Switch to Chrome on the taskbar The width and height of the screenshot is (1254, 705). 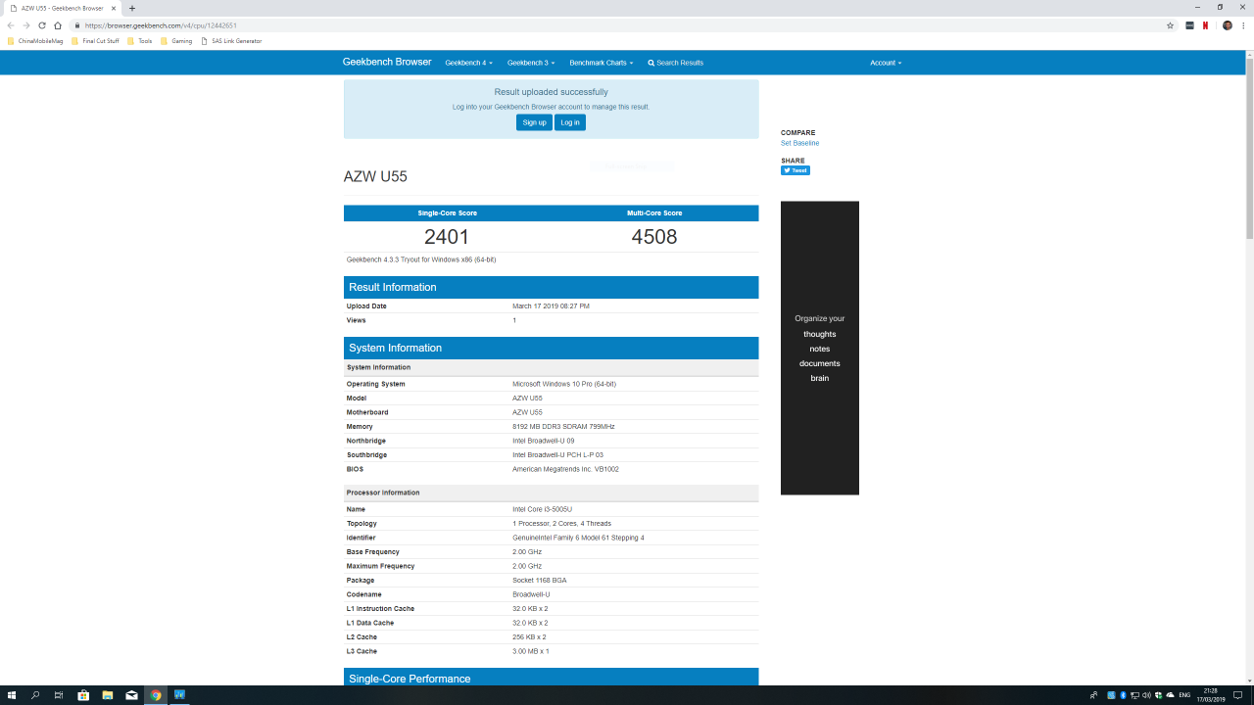click(156, 695)
